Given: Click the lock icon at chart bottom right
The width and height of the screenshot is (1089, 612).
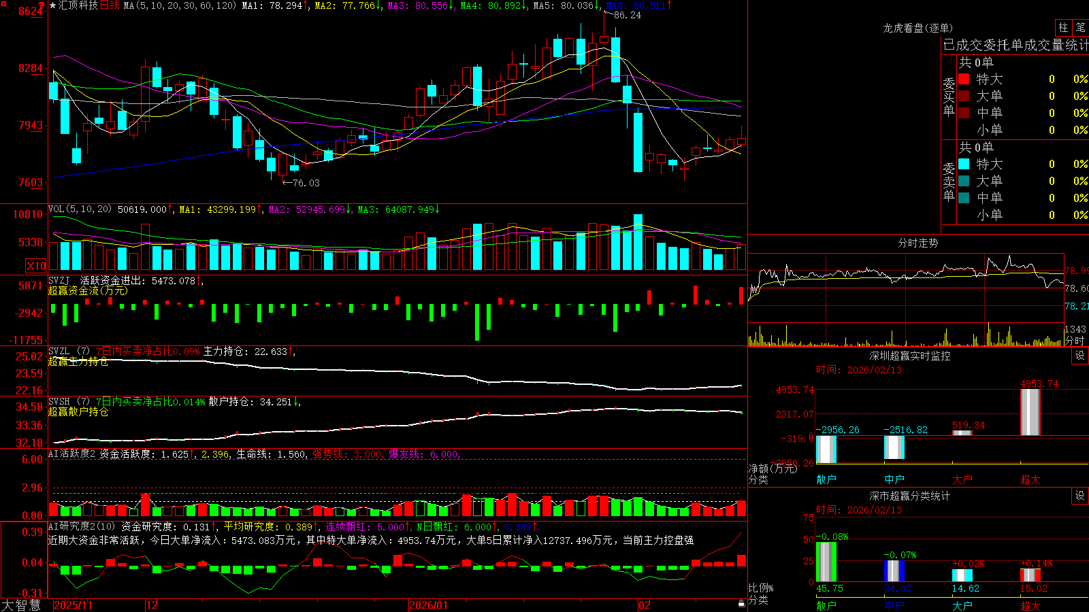Looking at the screenshot, I should (x=741, y=604).
